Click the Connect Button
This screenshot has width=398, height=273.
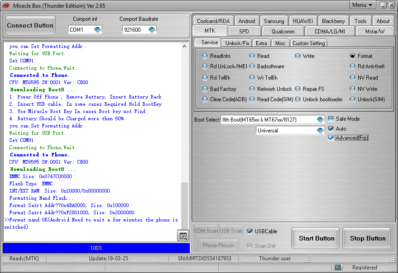pyautogui.click(x=30, y=25)
